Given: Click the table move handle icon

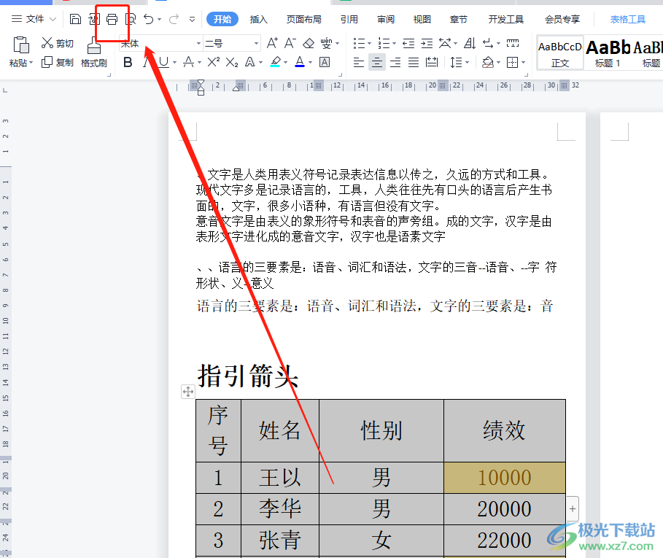Looking at the screenshot, I should 188,392.
